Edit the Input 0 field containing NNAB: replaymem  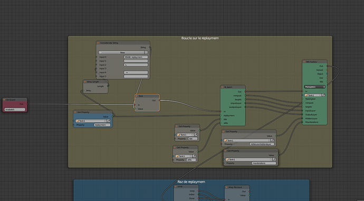point(136,57)
